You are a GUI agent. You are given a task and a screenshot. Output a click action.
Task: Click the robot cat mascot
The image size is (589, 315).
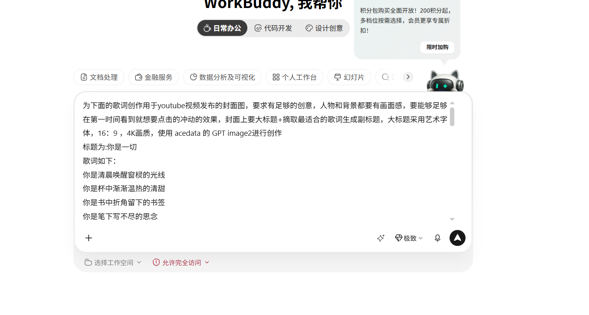pyautogui.click(x=445, y=81)
